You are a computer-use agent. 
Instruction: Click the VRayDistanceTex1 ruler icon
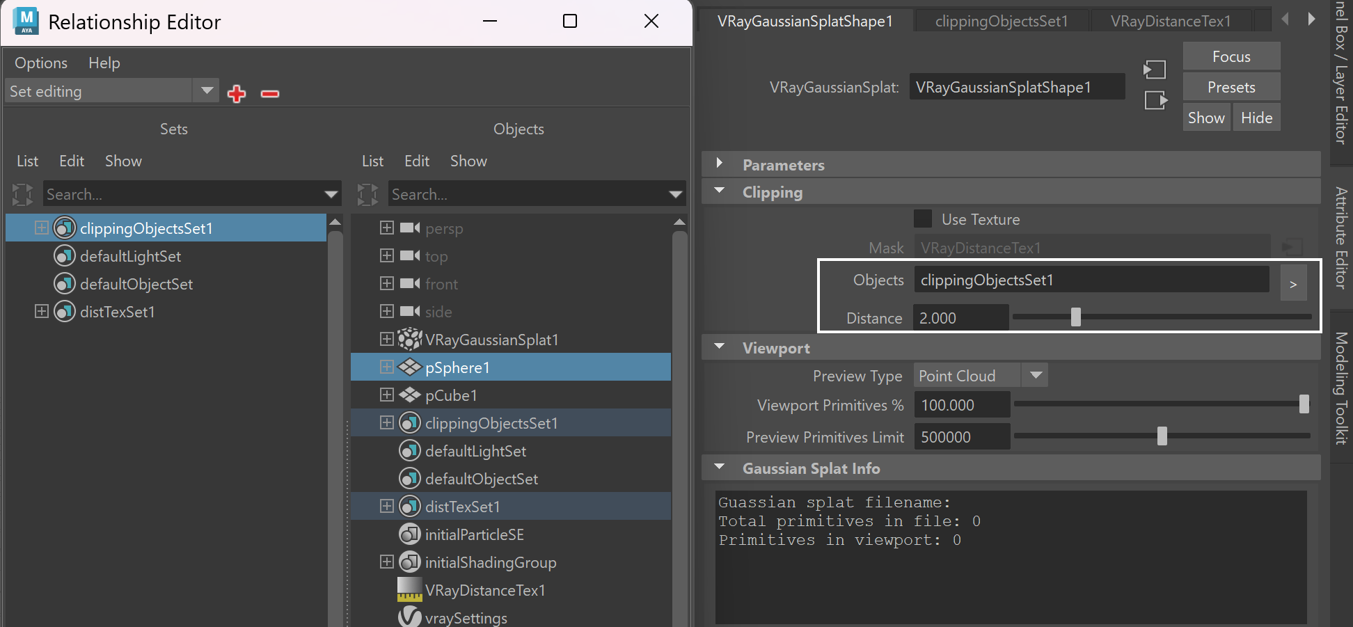point(410,589)
